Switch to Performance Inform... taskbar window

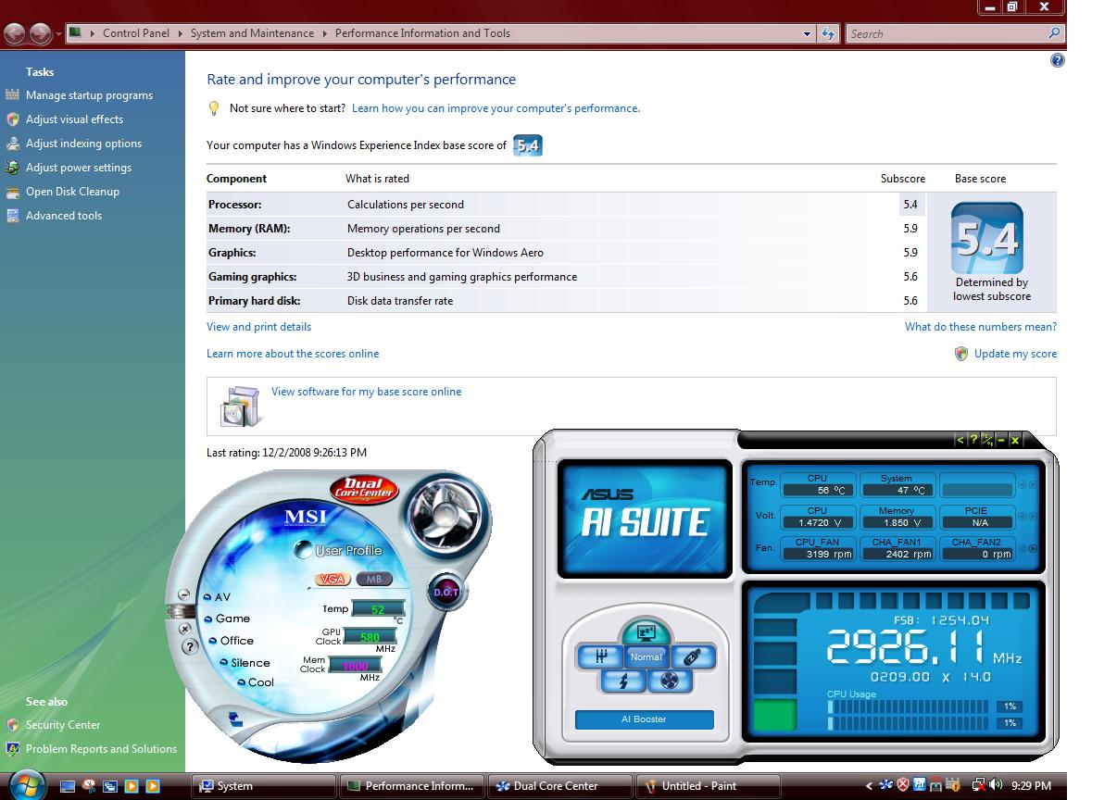[x=412, y=786]
